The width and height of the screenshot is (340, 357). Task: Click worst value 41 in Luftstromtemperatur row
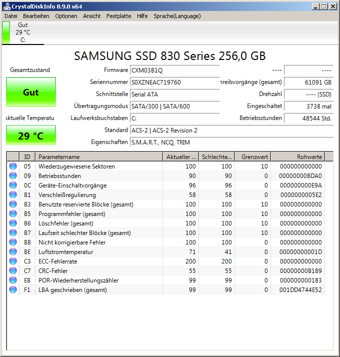click(228, 252)
